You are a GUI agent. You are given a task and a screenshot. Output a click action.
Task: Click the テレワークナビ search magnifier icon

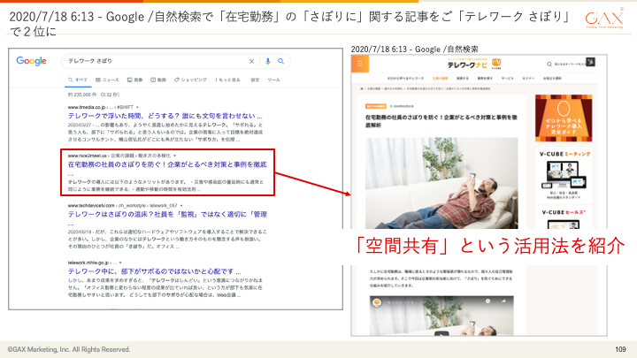click(549, 65)
